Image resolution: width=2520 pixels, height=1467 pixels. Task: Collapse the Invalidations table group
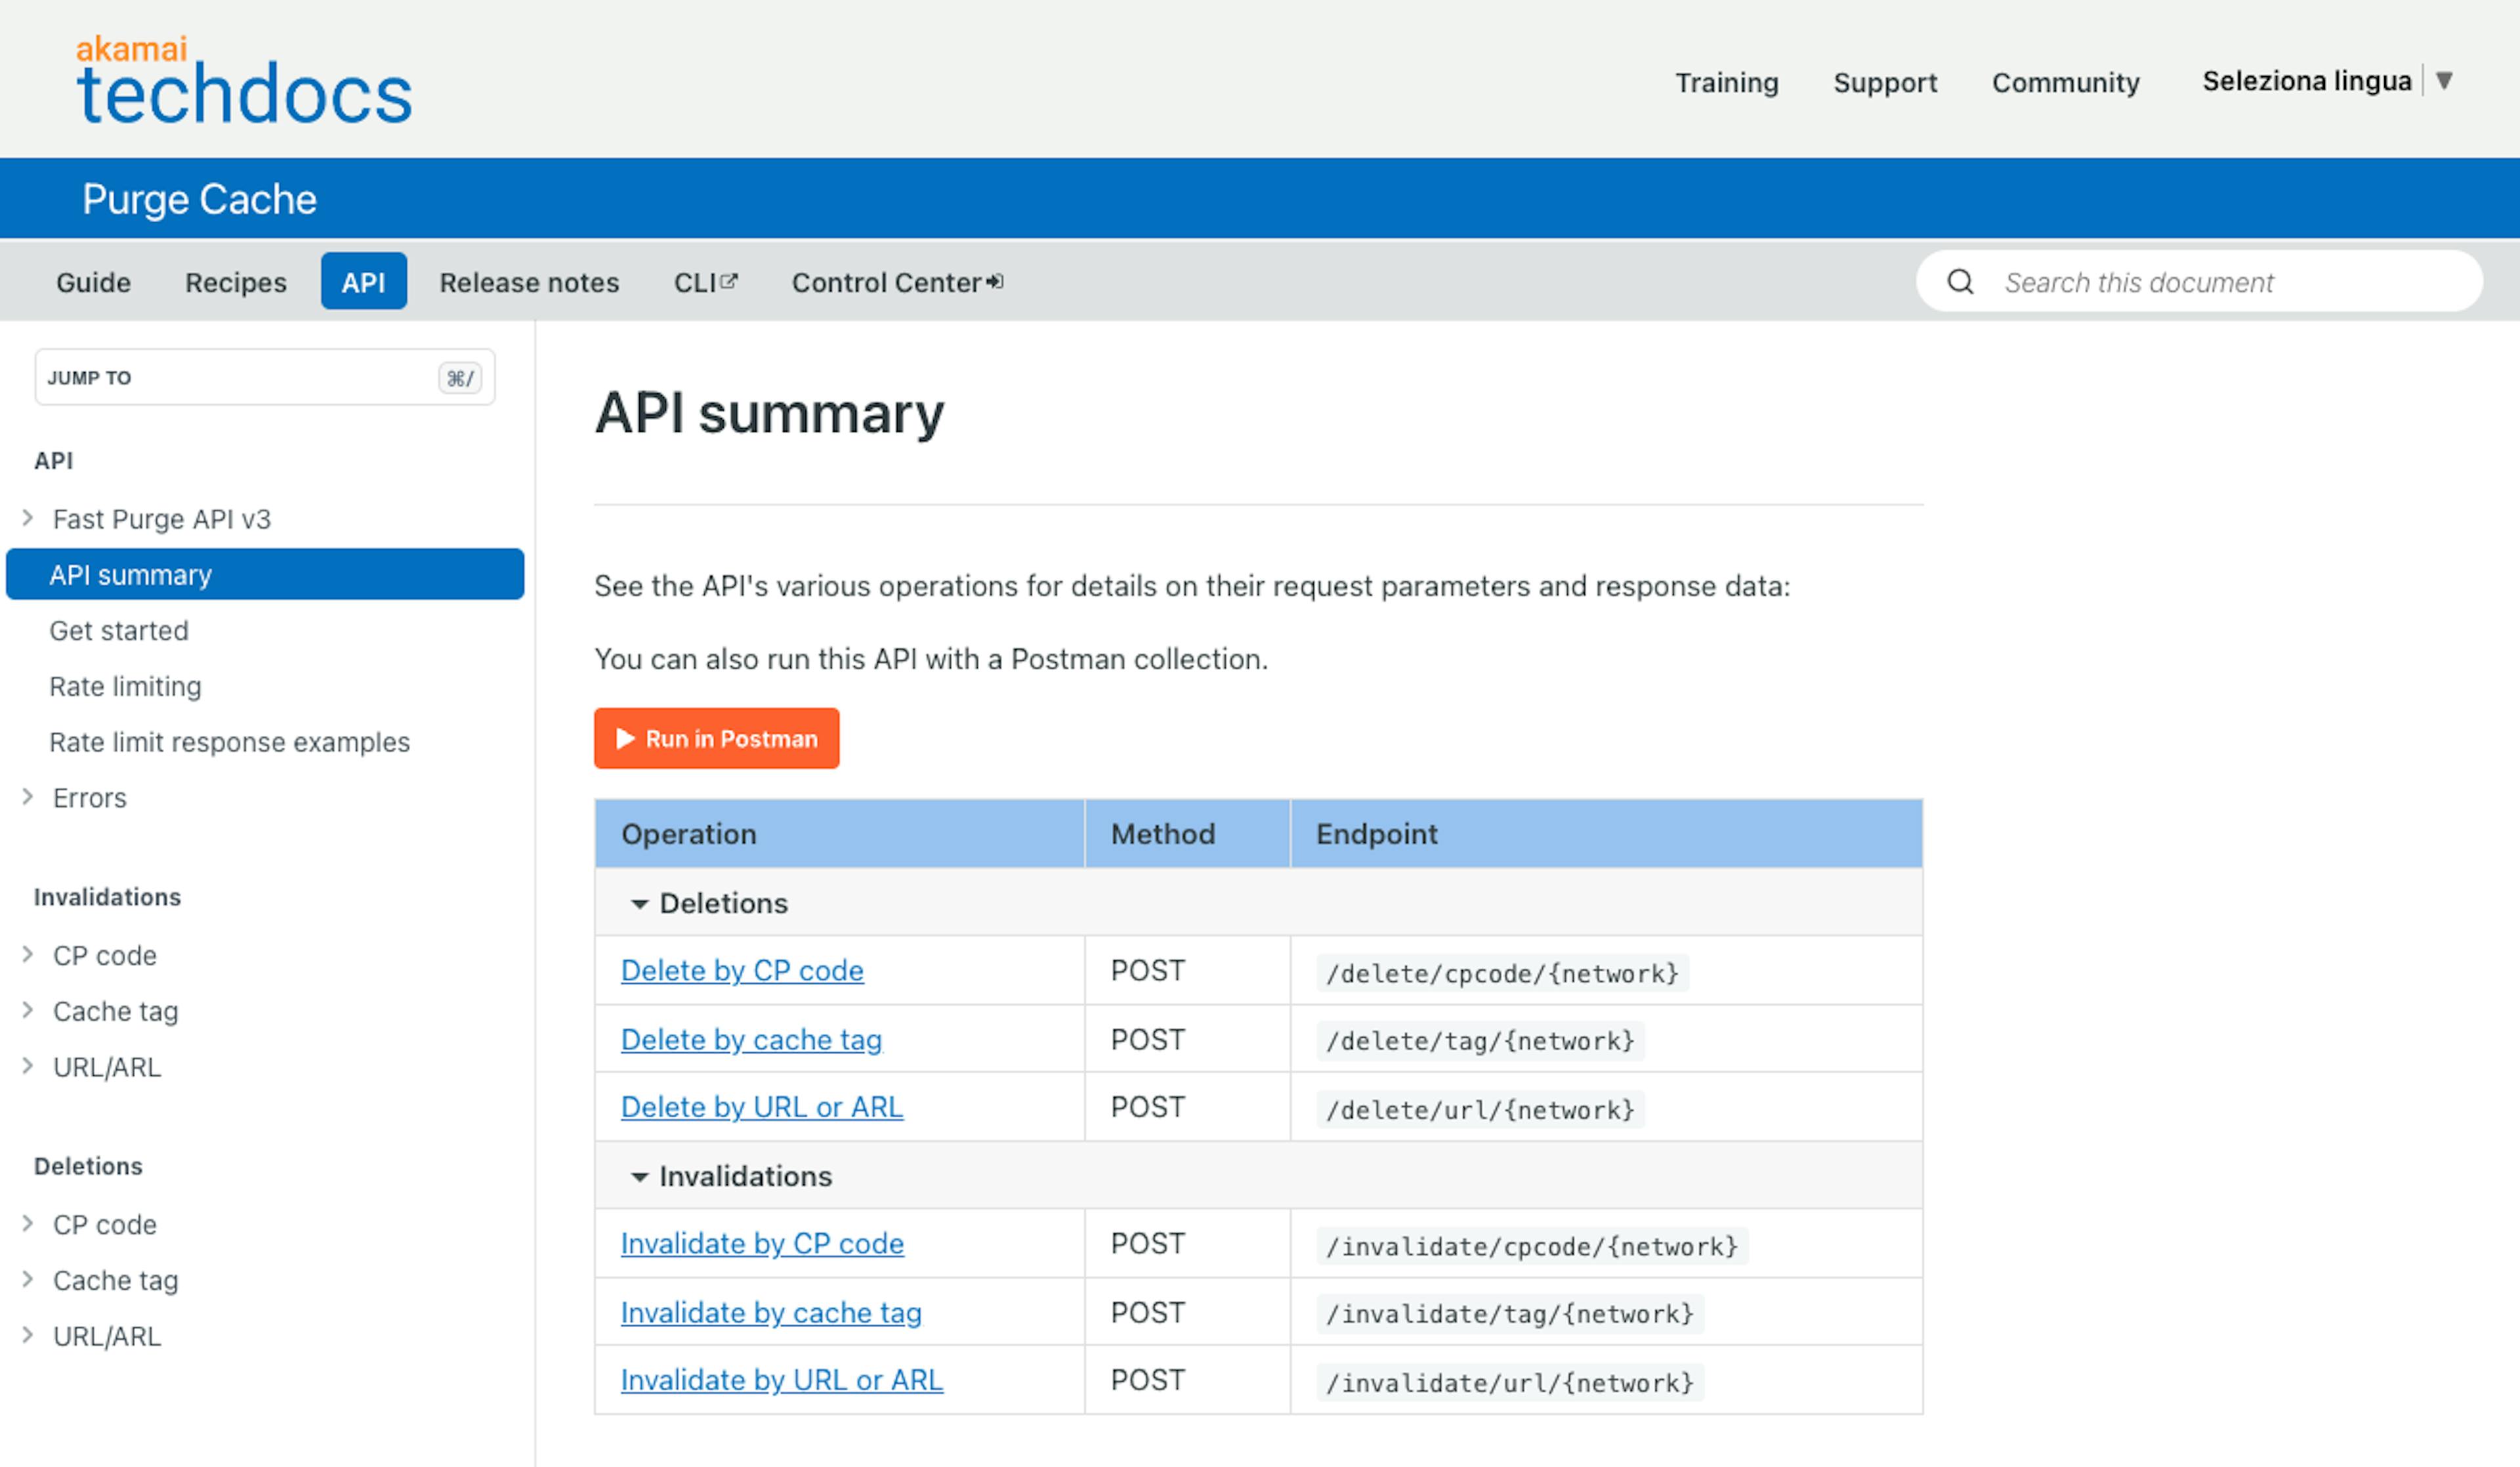640,1176
